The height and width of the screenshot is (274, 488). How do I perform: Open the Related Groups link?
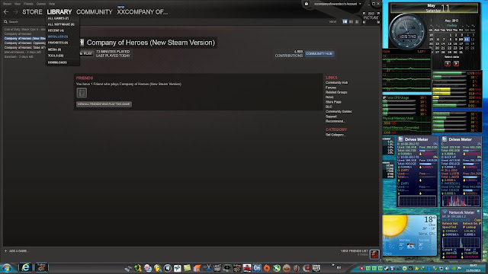coord(336,92)
